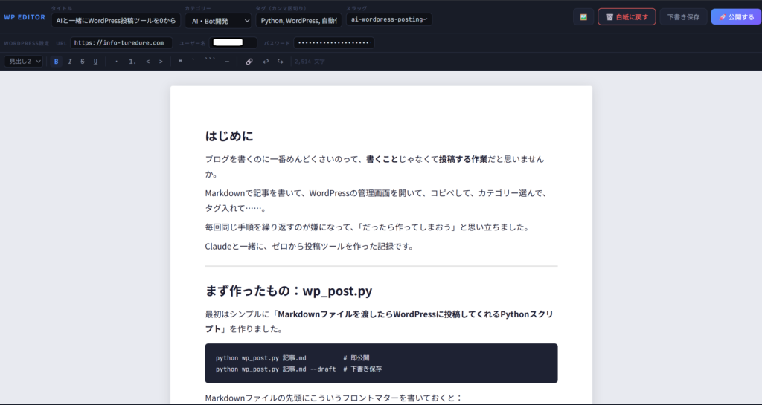This screenshot has width=762, height=405.
Task: Save draft with 下書き保存 button
Action: [683, 16]
